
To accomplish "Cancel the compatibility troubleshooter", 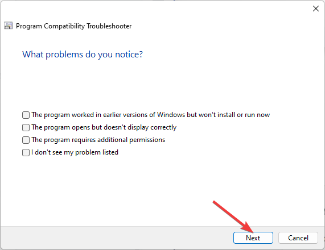I will 298,238.
